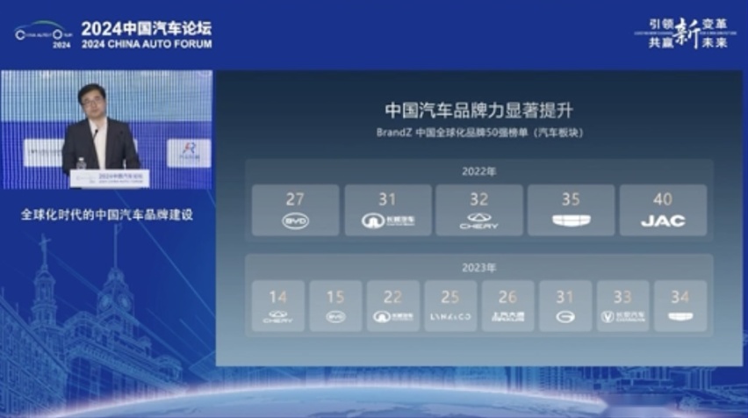
Task: Click the Chery logo under 2023's number 14
Action: pos(277,317)
